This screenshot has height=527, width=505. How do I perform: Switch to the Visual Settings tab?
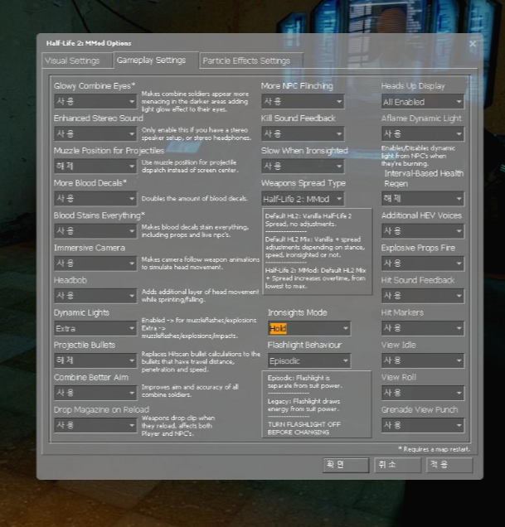point(77,60)
